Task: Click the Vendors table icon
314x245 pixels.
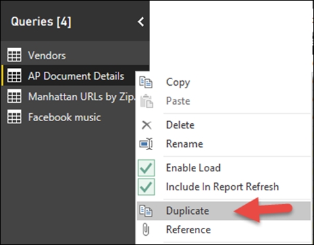Action: (14, 55)
